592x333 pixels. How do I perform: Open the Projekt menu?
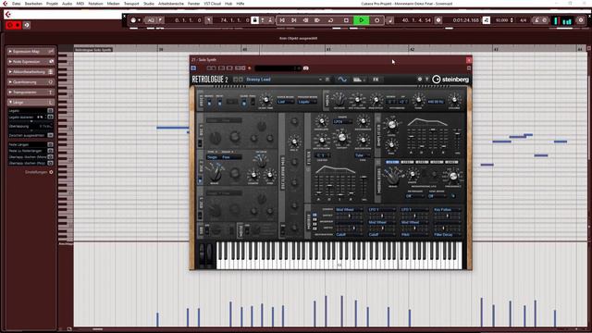click(52, 4)
